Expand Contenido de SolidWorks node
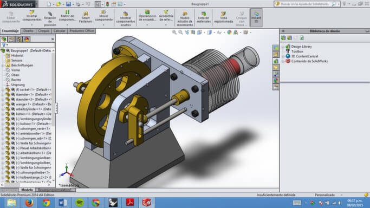 (283, 61)
